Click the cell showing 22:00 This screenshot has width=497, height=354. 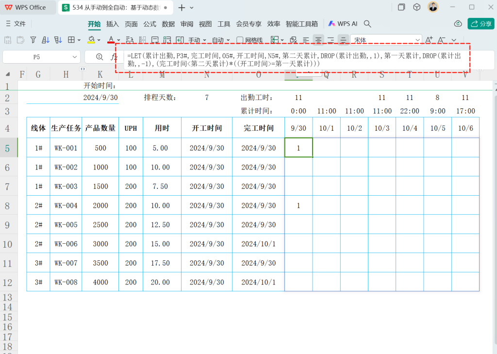point(410,111)
